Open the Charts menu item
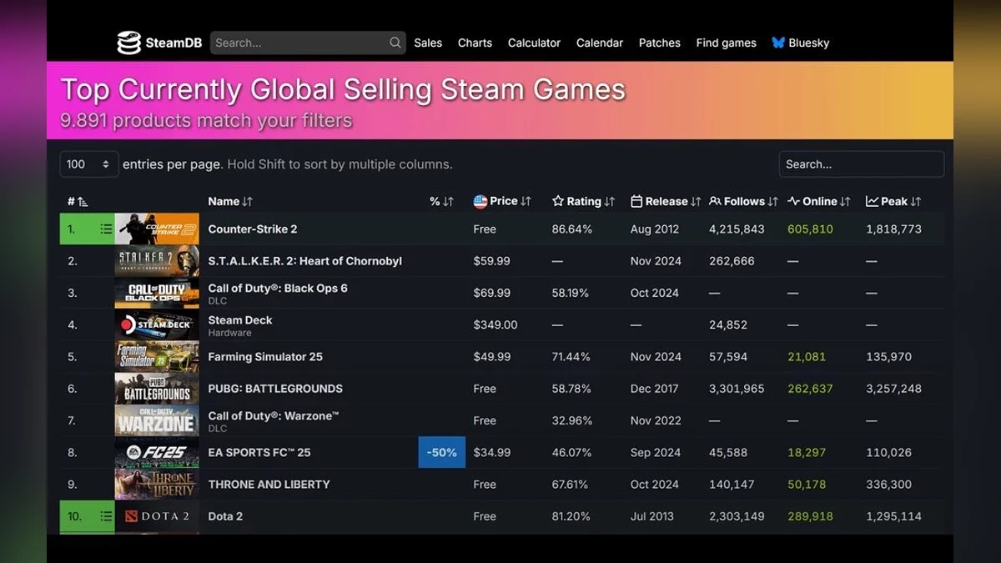Image resolution: width=1001 pixels, height=563 pixels. (475, 43)
